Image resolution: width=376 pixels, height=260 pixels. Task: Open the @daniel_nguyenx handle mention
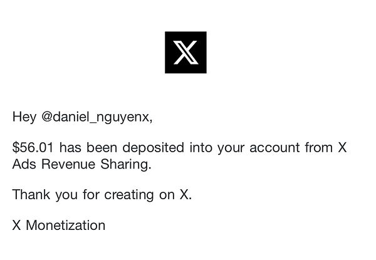pos(97,117)
